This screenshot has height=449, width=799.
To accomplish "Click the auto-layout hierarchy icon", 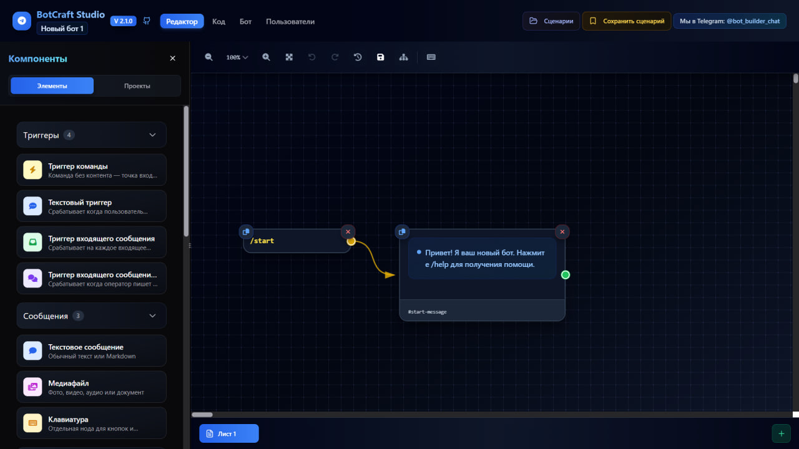I will (x=404, y=57).
